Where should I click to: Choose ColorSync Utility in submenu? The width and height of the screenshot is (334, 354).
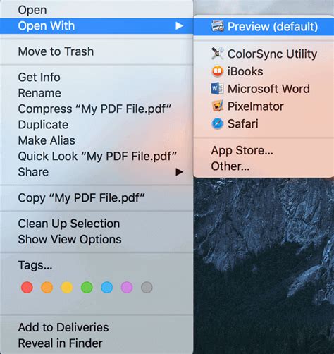[264, 54]
